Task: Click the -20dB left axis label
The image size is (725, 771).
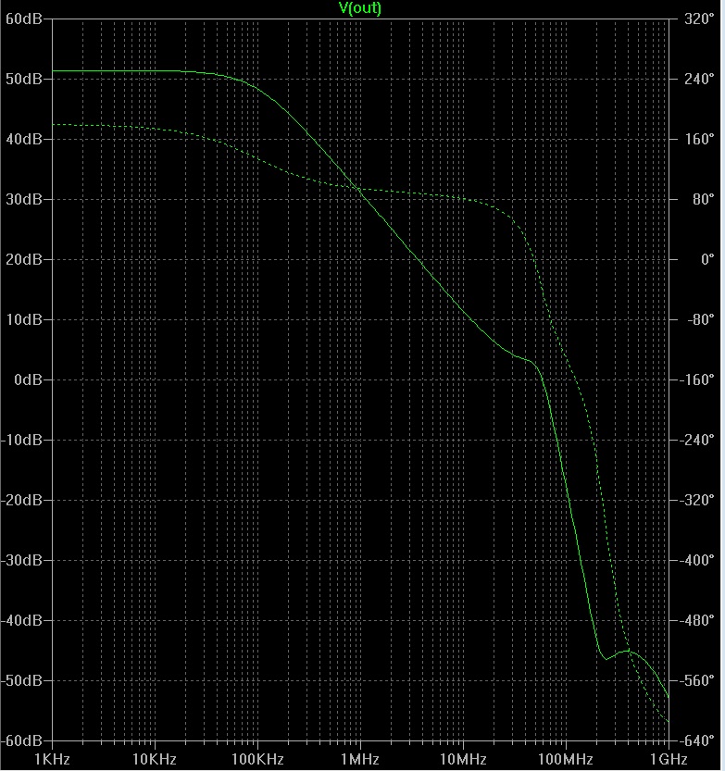Action: 21,501
